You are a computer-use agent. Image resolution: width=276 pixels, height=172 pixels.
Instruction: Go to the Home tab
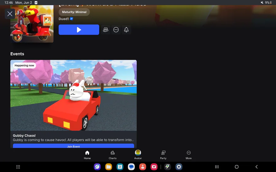pos(87,155)
